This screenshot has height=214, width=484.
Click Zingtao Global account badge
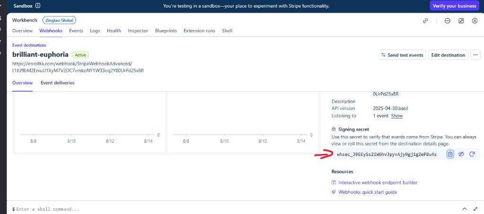(x=59, y=20)
